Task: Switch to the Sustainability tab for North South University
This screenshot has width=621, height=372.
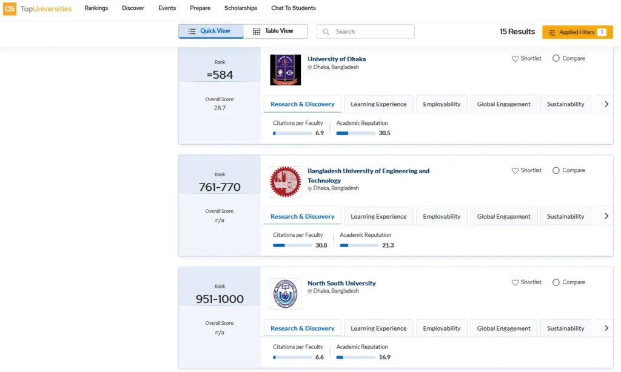Action: (565, 328)
